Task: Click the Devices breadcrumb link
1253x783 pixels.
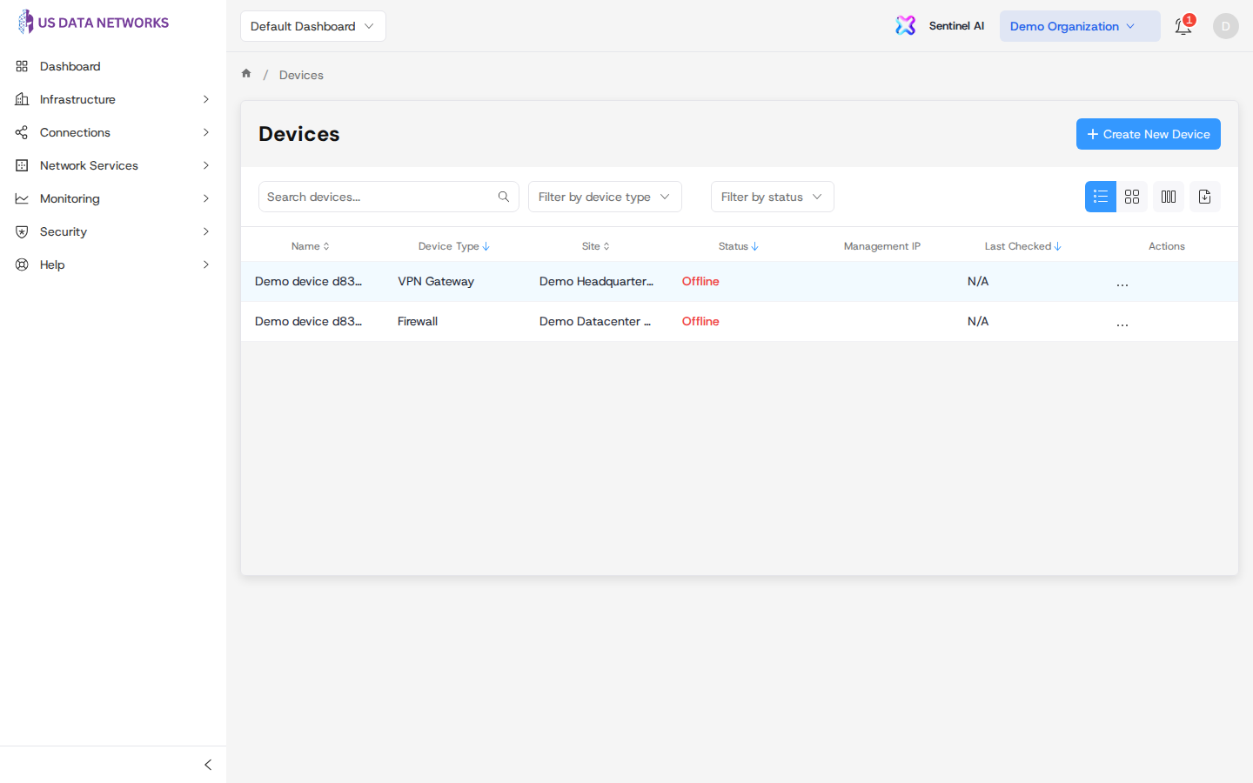Action: coord(301,75)
